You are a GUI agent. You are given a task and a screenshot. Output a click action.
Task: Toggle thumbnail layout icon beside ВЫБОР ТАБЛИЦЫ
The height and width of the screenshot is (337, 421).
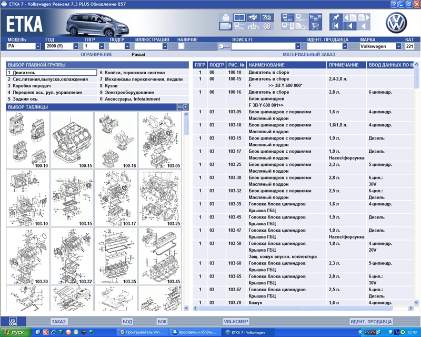183,107
